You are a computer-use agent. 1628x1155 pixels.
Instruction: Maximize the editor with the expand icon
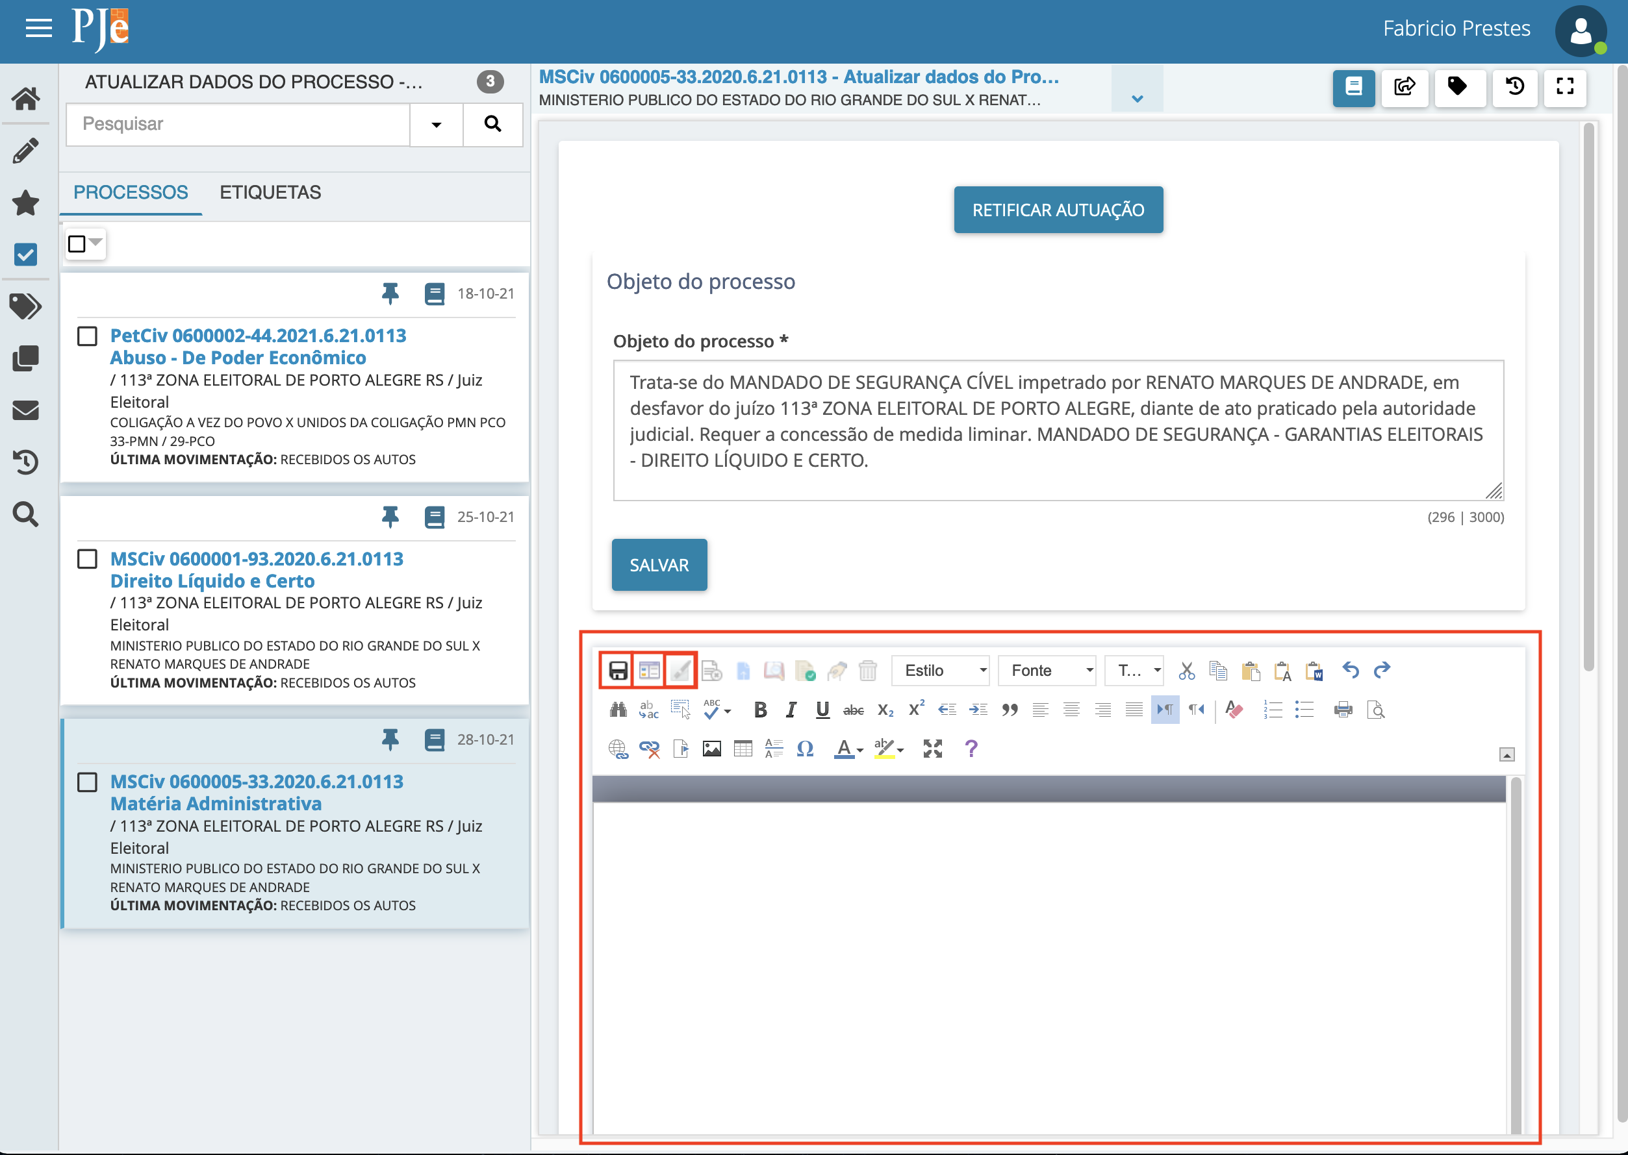933,749
